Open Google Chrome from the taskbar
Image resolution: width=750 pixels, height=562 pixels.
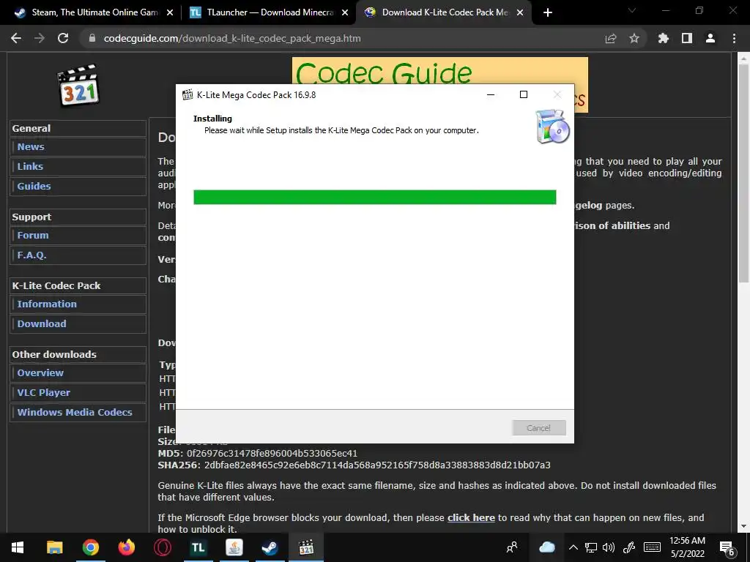pos(90,547)
